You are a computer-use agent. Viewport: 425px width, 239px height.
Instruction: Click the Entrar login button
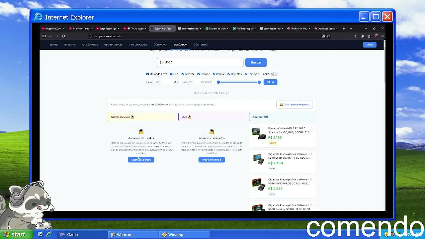click(370, 44)
